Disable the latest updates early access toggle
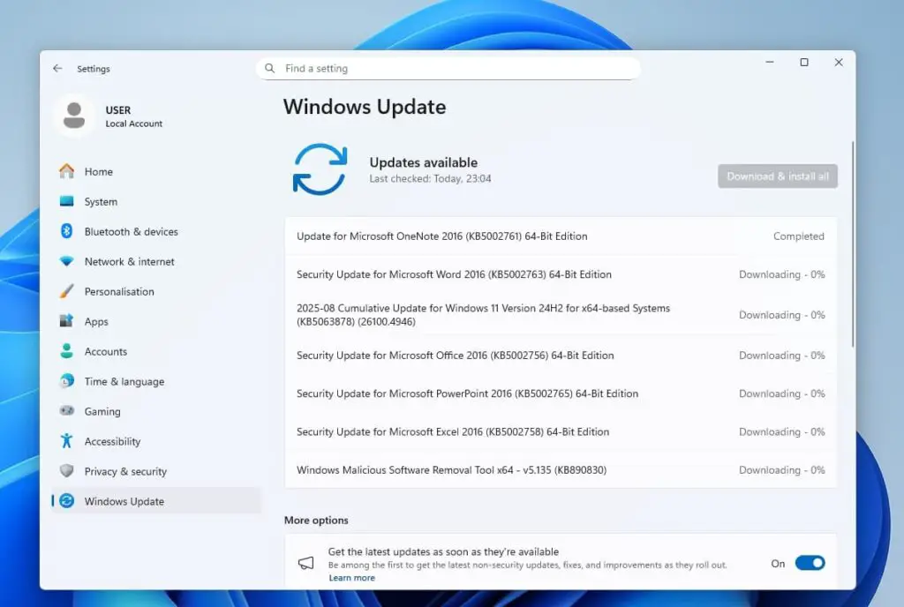The image size is (904, 607). point(810,562)
